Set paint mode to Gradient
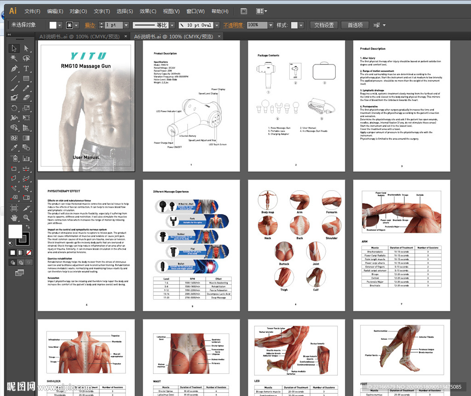471x396 pixels. click(x=21, y=253)
